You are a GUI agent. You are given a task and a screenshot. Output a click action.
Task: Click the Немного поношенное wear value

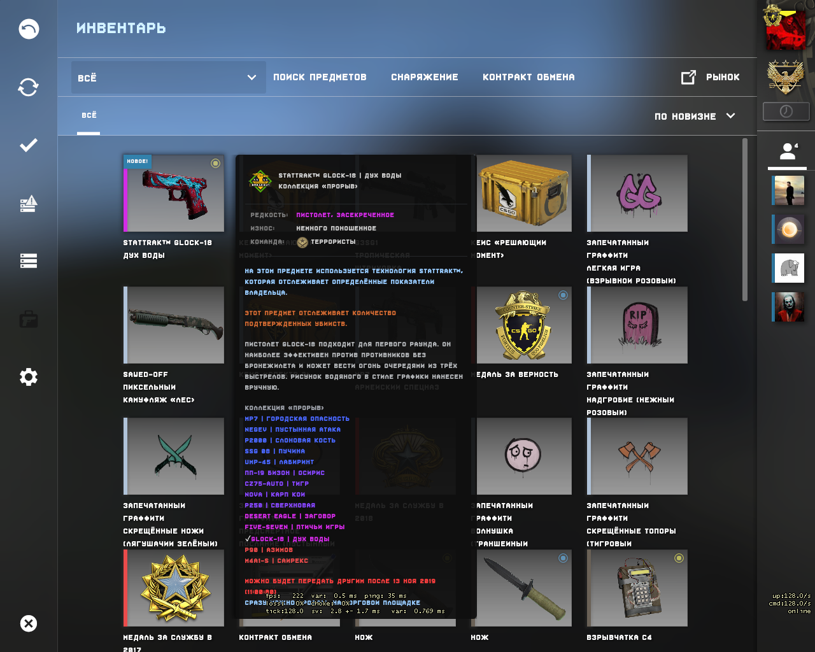tap(336, 229)
